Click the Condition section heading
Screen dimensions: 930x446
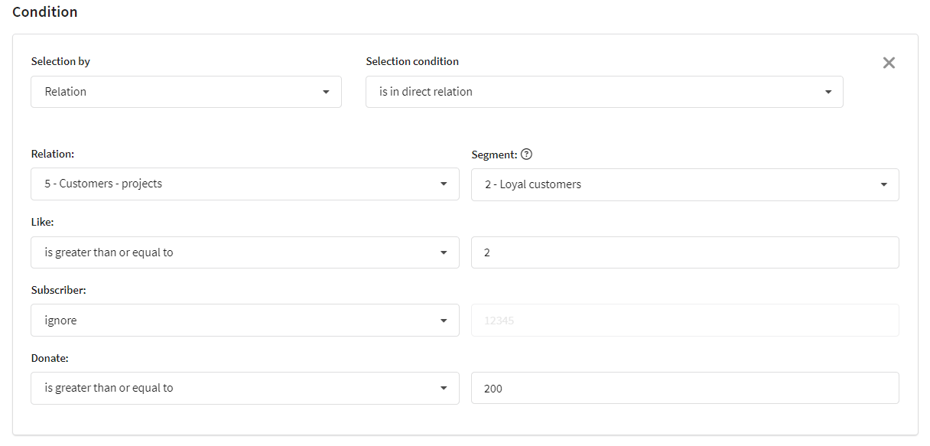[x=45, y=12]
